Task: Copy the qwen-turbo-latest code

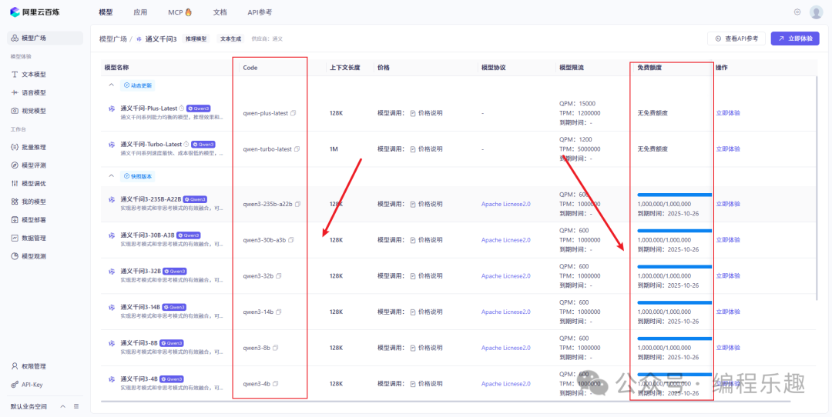Action: point(297,149)
